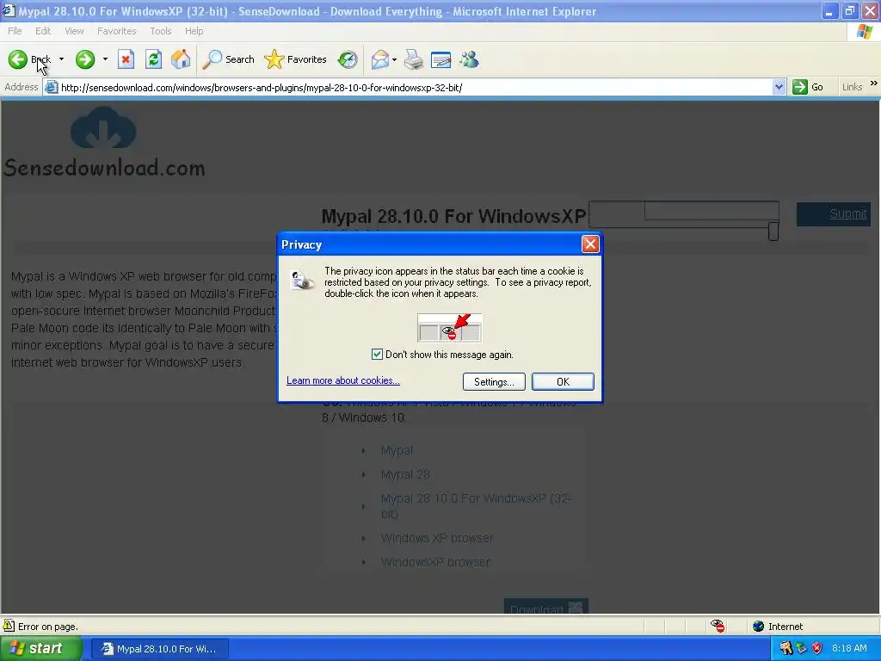Click the Error on page warning icon

tap(9, 626)
